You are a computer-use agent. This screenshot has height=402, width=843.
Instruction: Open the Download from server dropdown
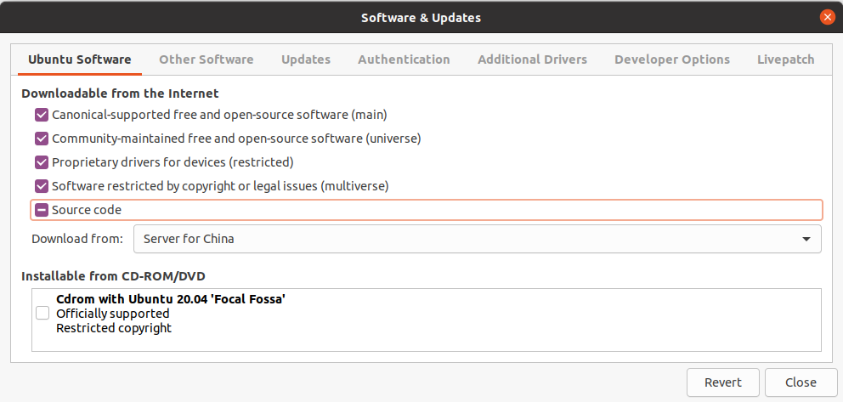point(477,239)
